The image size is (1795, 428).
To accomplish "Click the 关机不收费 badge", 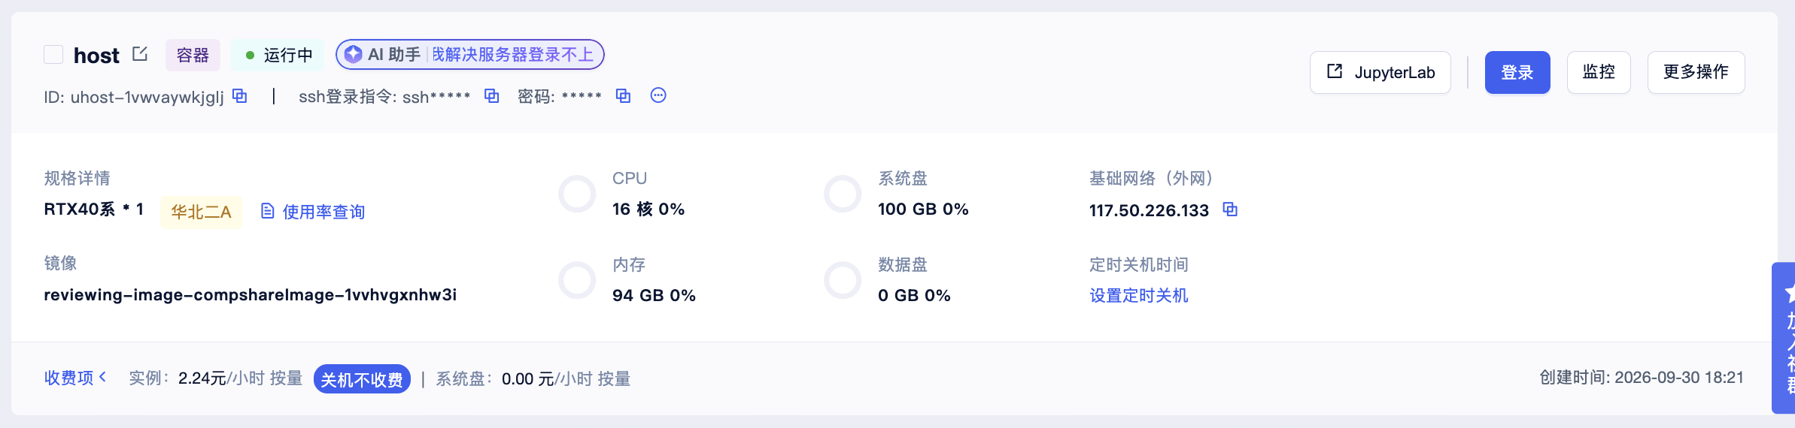I will coord(362,379).
